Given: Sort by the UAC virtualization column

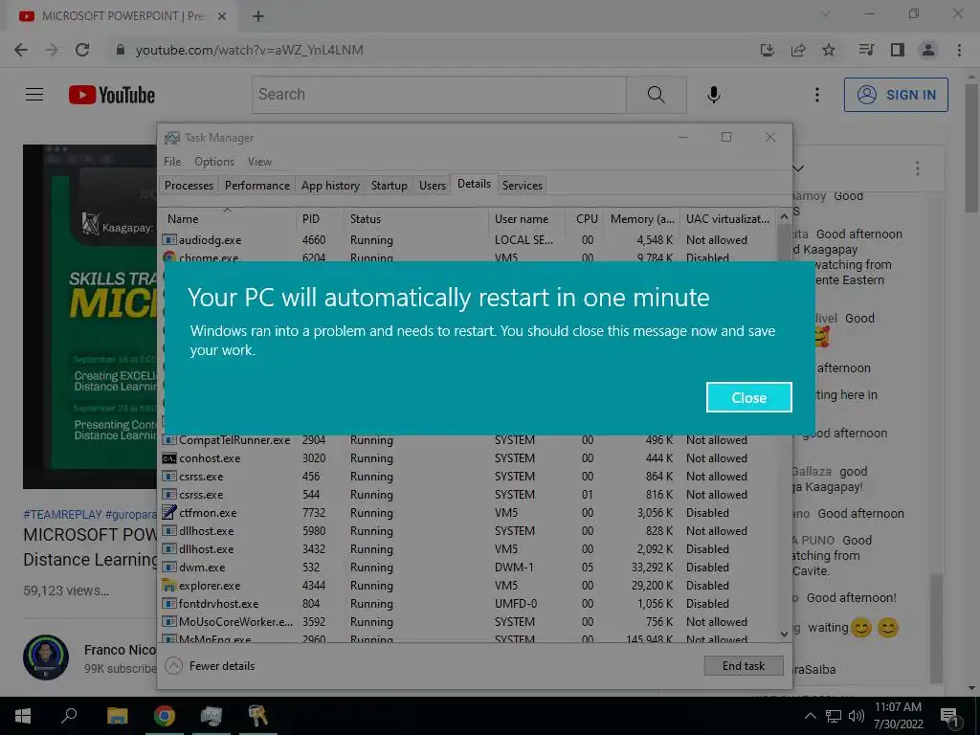Looking at the screenshot, I should (x=727, y=219).
